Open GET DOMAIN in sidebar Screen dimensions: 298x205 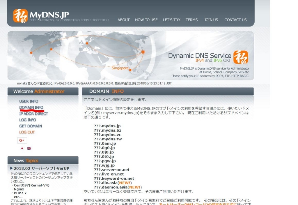31,126
